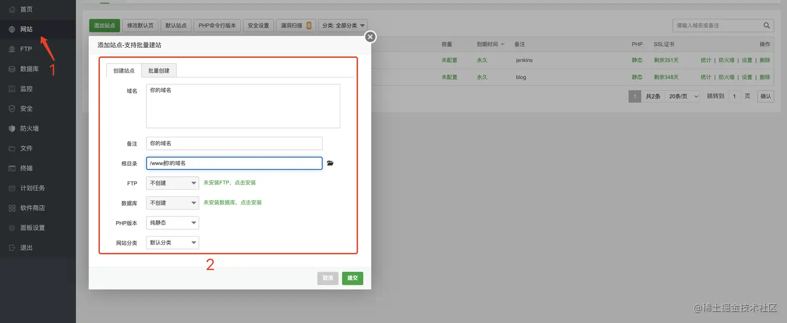
Task: Click the grid icon beside 软件商店
Action: (x=11, y=208)
